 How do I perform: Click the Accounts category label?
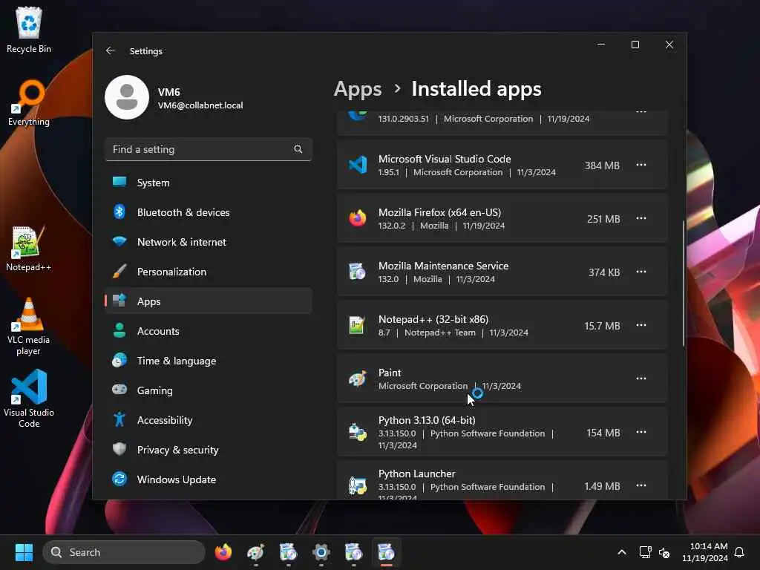coord(158,331)
